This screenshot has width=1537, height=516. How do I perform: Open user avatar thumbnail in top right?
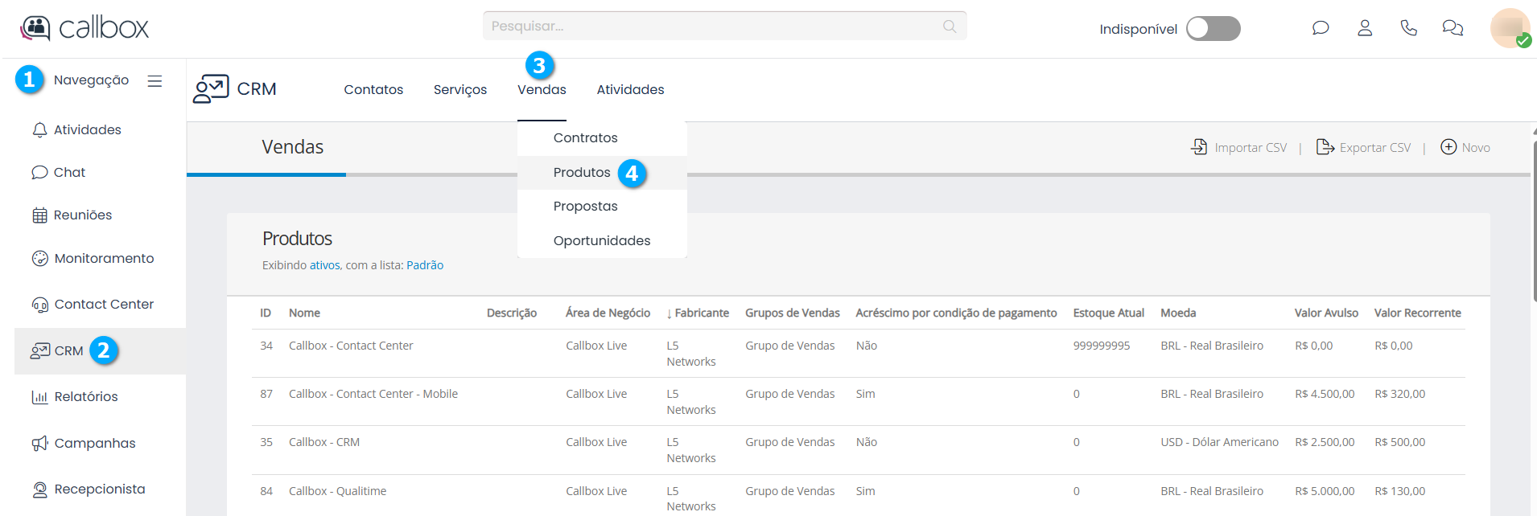tap(1509, 28)
